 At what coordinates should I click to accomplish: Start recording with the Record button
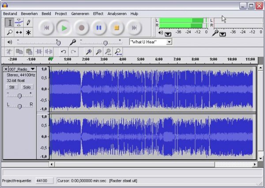click(x=82, y=27)
